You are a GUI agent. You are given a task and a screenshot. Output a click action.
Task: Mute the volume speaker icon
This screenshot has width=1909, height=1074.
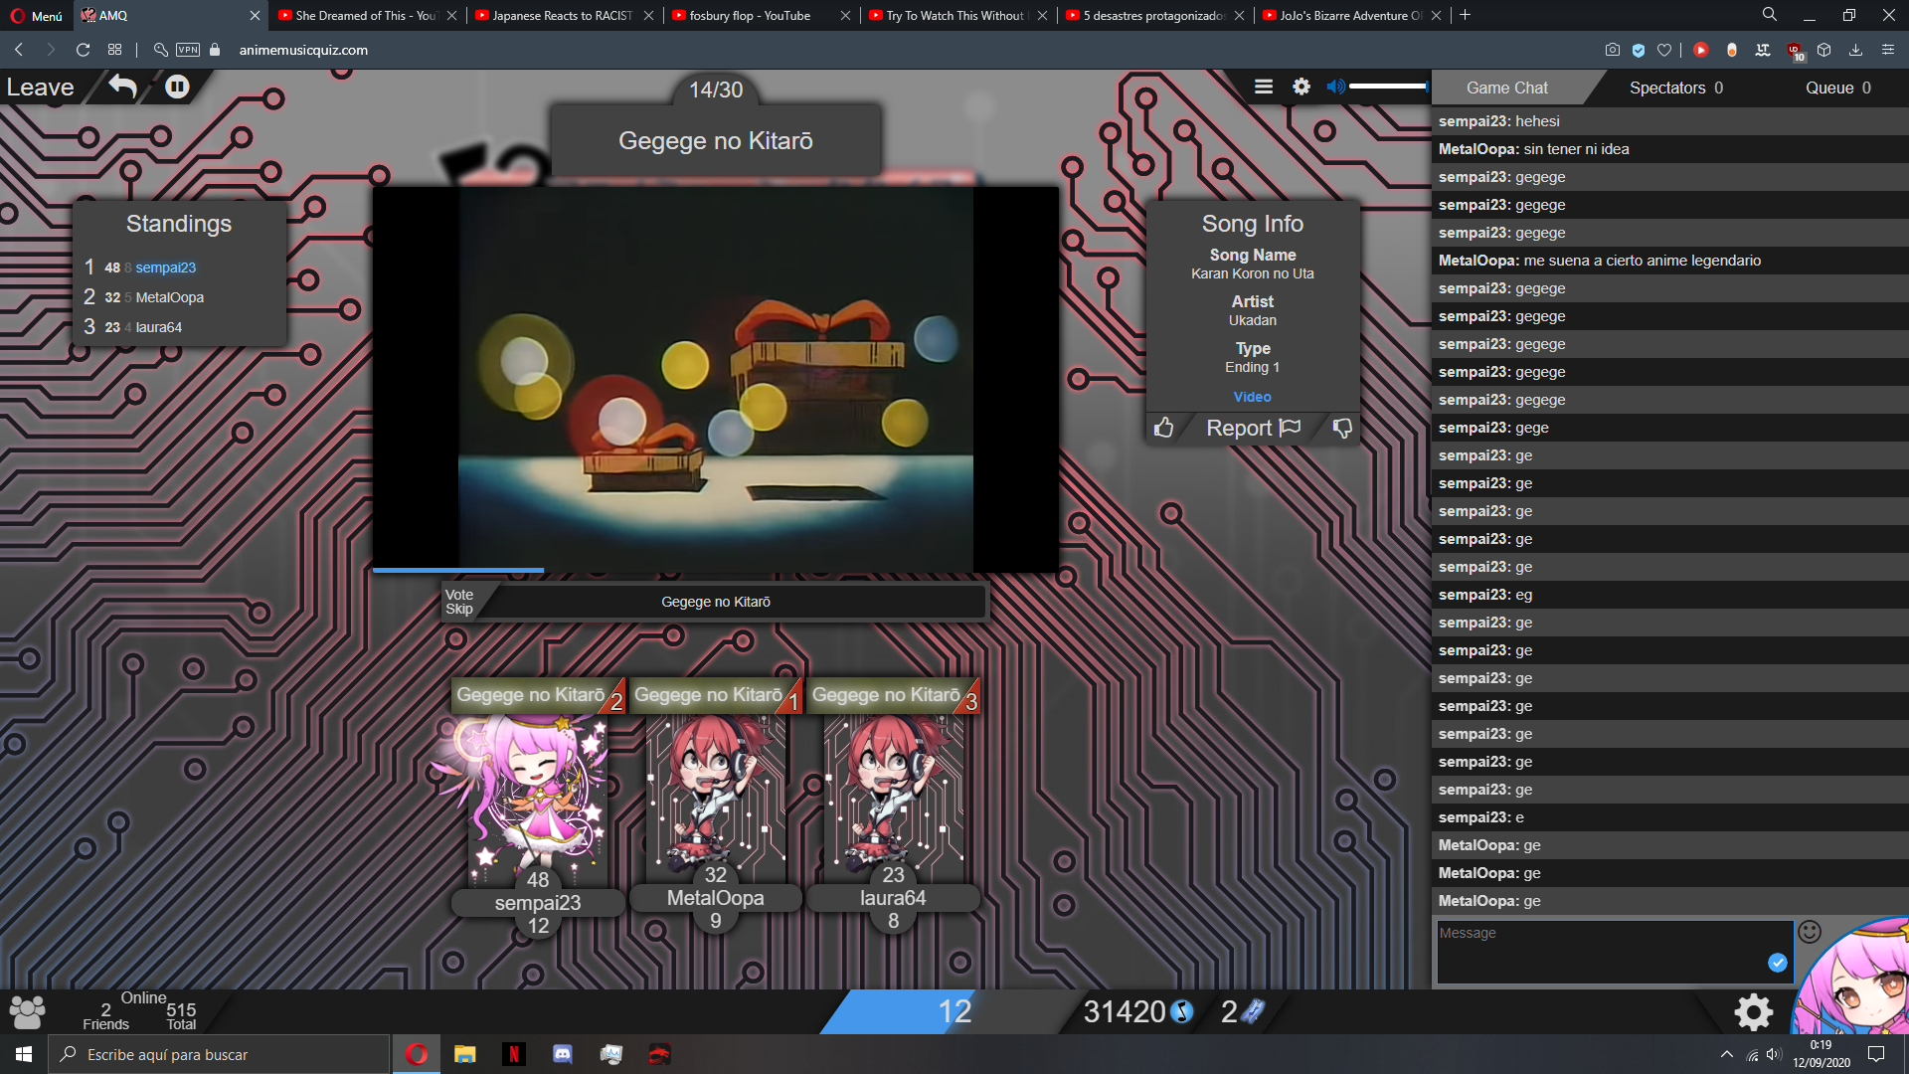pos(1335,88)
